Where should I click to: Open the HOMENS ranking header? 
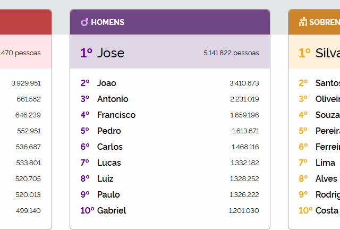(x=108, y=22)
